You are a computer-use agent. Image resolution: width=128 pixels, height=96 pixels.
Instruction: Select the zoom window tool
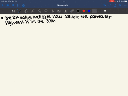[x=13, y=11]
